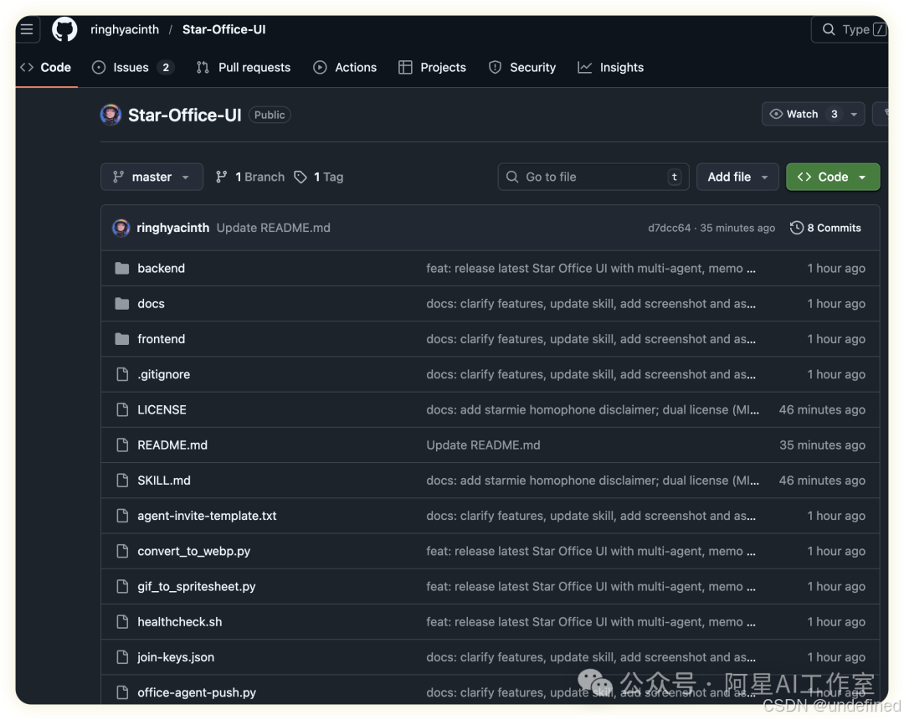Click the frontend folder icon
This screenshot has width=904, height=720.
[x=121, y=339]
